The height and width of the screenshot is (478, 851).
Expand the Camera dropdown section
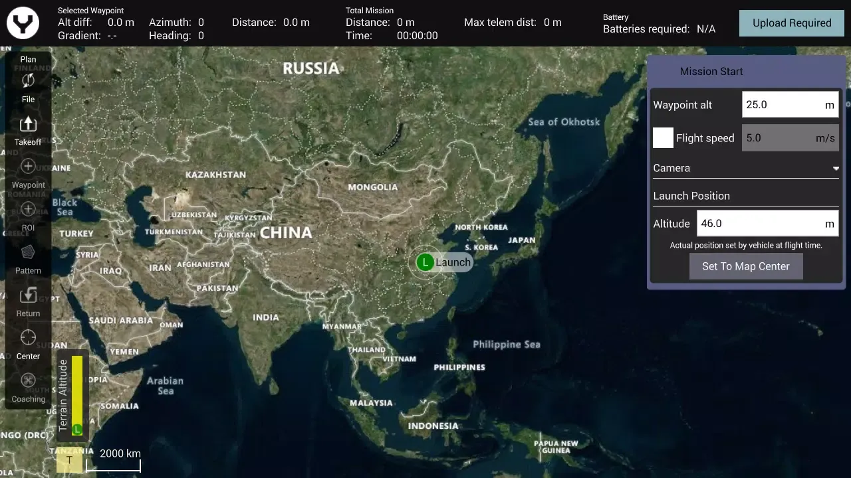click(x=746, y=169)
